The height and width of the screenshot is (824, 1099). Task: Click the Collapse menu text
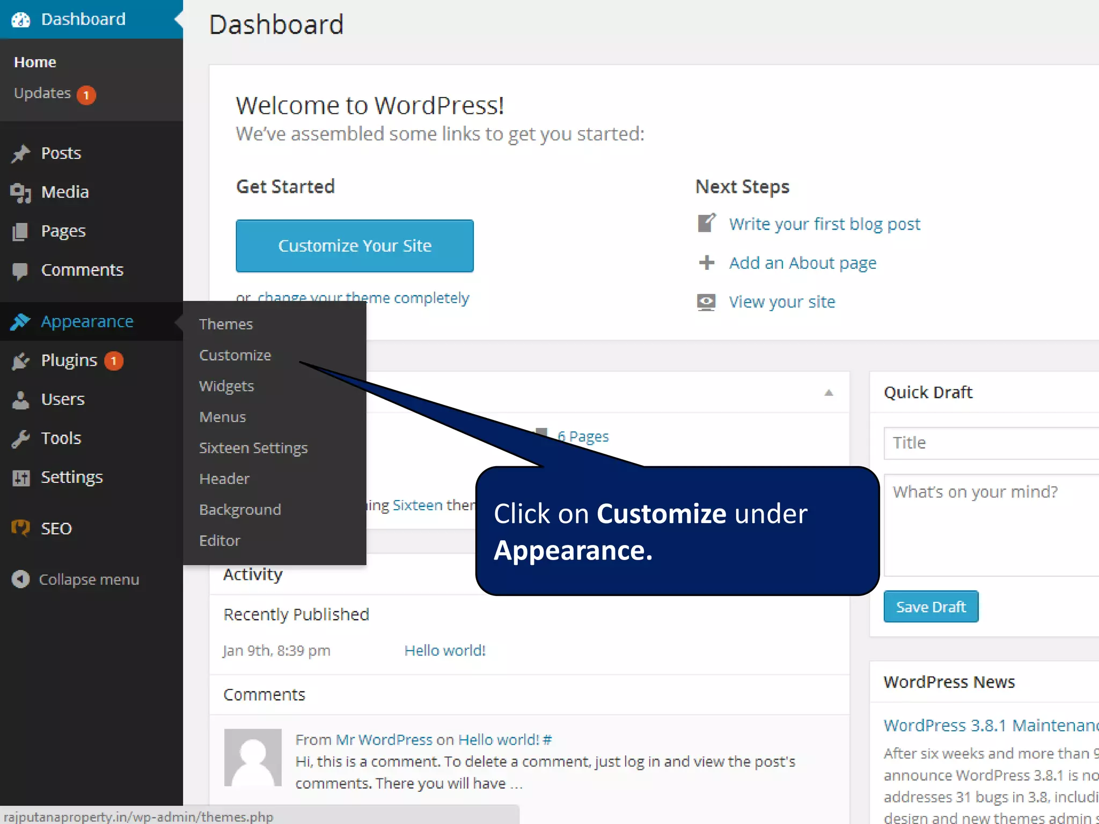coord(89,580)
